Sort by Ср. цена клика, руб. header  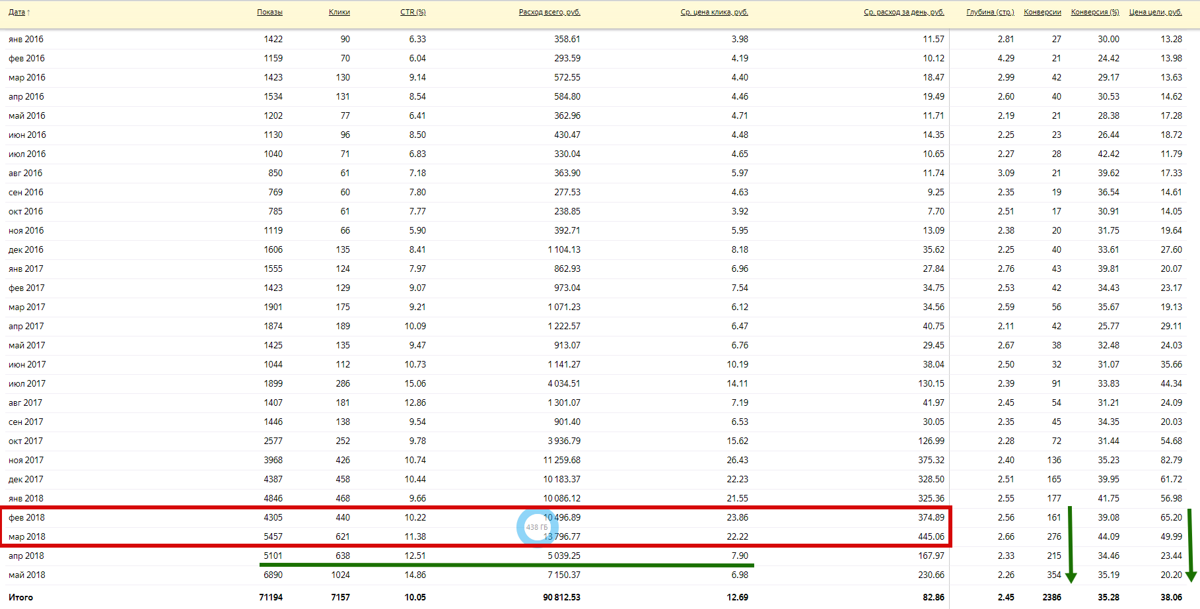pos(715,12)
